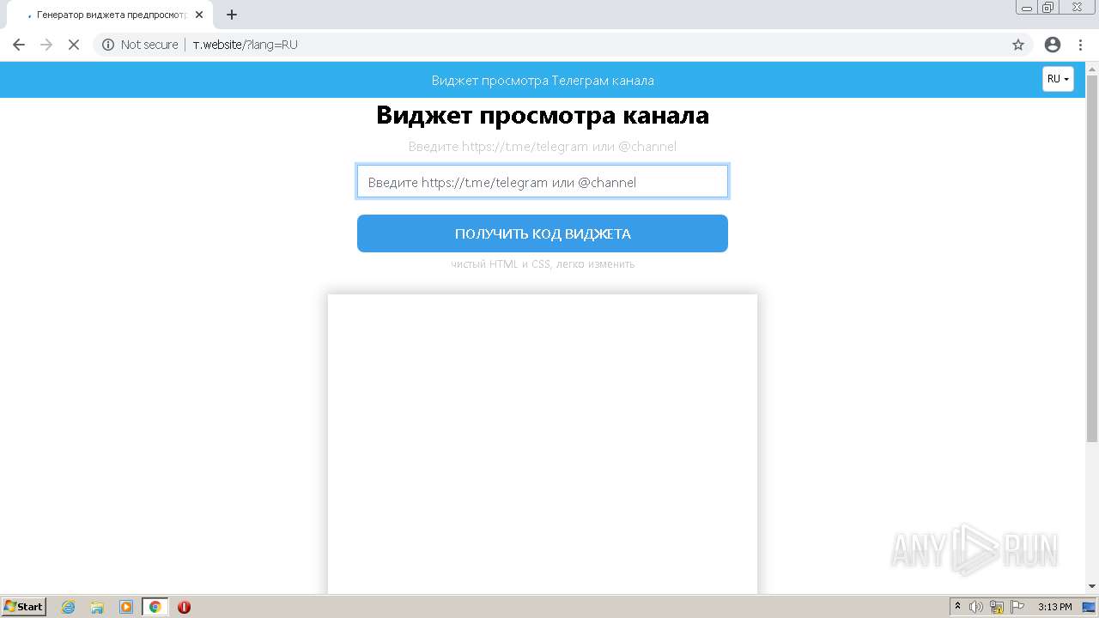Open the volume speaker tray icon
Image resolution: width=1099 pixels, height=618 pixels.
click(x=975, y=607)
